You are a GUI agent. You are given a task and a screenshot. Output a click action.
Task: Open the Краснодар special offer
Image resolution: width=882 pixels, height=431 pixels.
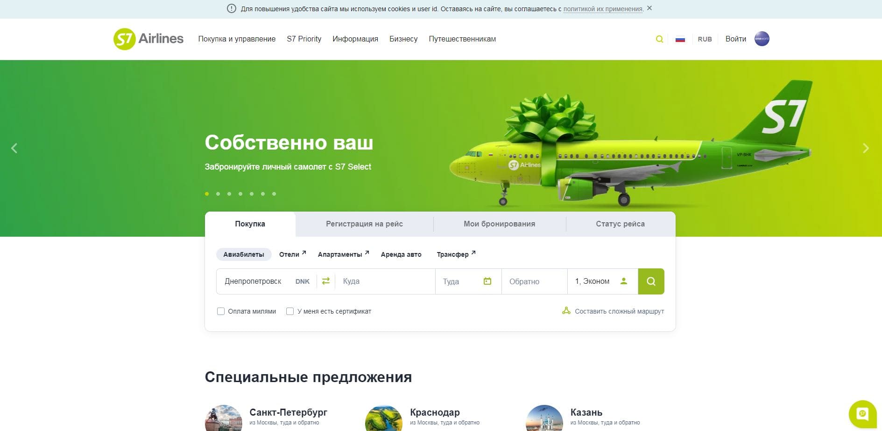435,412
